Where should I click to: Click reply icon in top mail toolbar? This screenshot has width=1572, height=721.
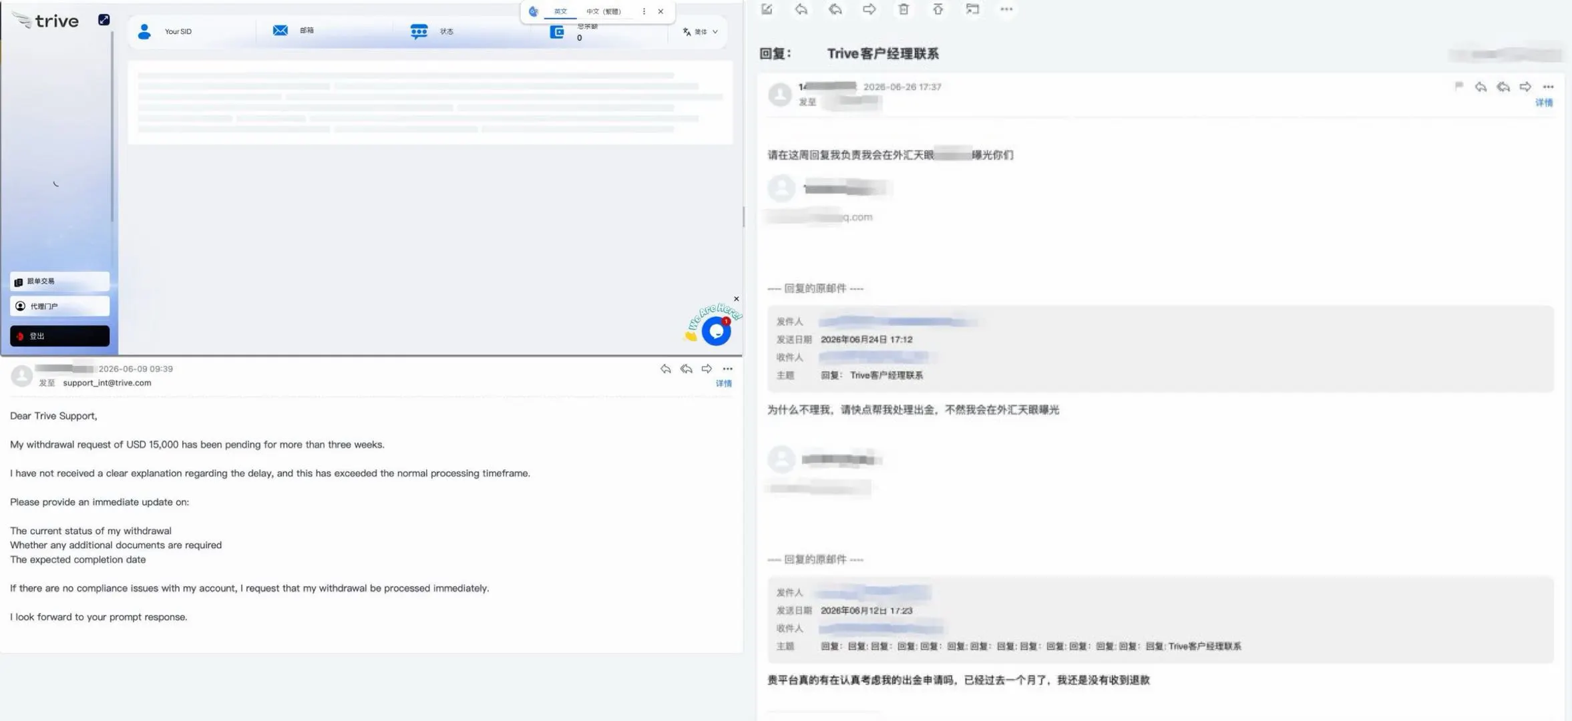click(x=801, y=9)
